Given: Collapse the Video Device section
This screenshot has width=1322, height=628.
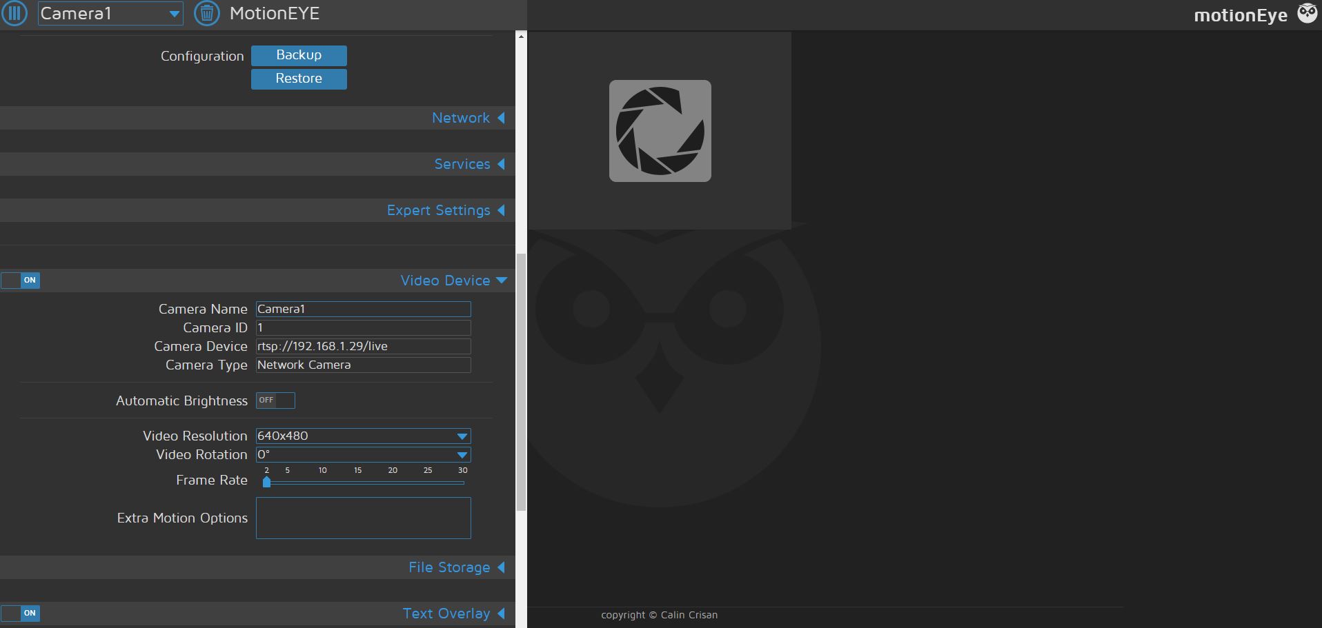Looking at the screenshot, I should click(x=452, y=281).
